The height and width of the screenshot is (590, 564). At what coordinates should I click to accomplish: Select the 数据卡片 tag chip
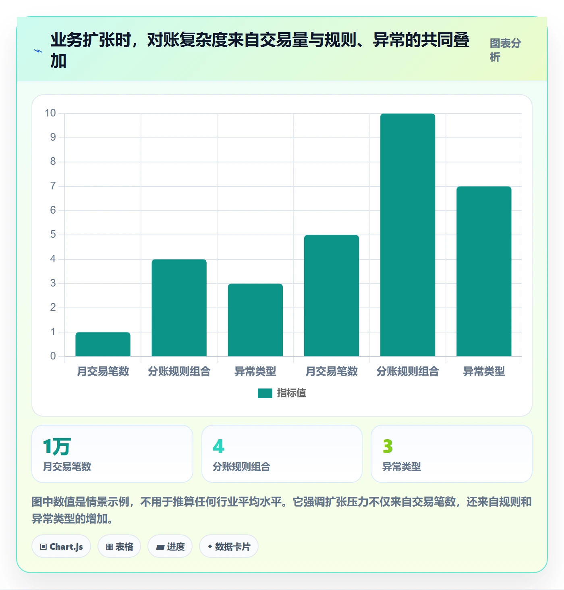[x=229, y=546]
